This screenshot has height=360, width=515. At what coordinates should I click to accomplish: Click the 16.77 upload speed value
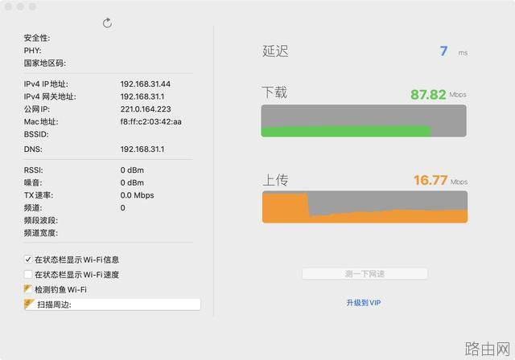(431, 180)
